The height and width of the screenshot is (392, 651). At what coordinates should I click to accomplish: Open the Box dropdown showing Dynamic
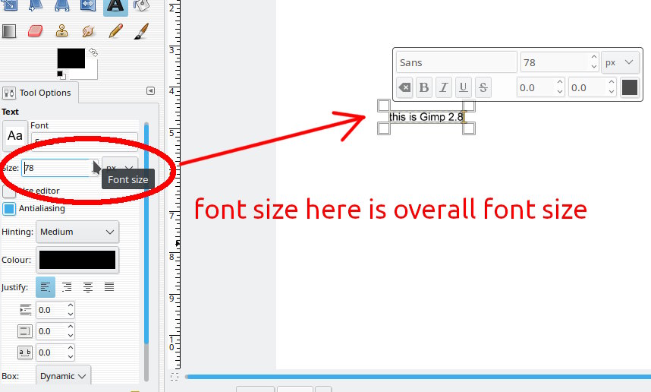pos(63,376)
